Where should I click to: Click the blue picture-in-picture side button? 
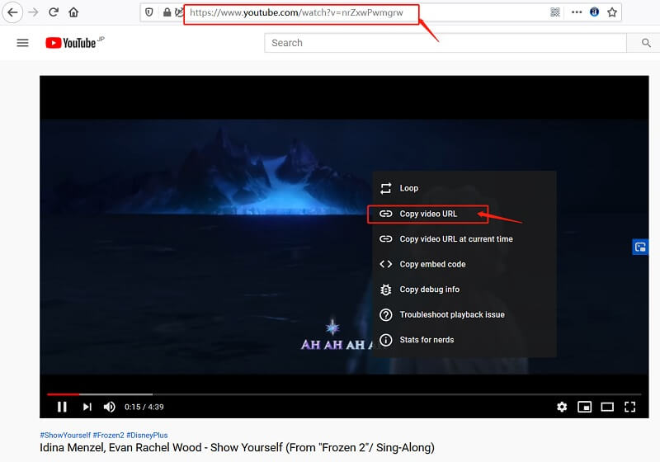click(640, 247)
